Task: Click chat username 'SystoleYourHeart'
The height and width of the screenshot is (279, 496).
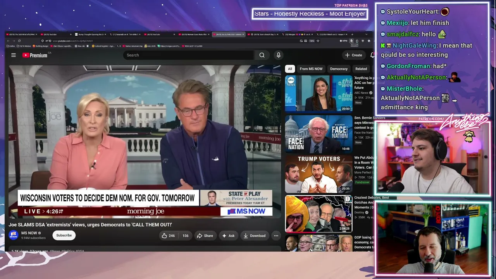Action: pyautogui.click(x=413, y=12)
